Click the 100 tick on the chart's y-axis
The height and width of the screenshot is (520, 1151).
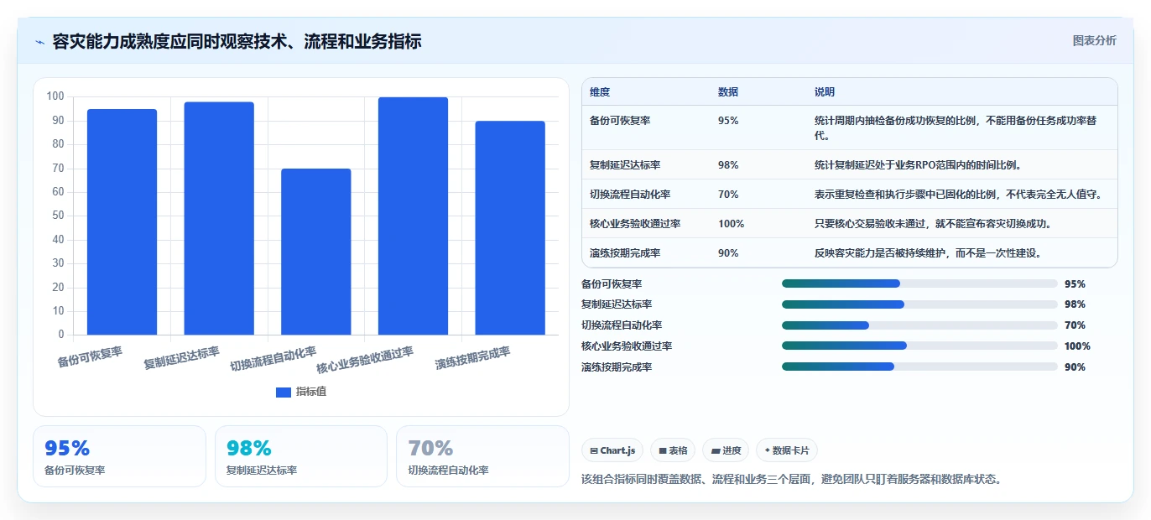[x=55, y=96]
